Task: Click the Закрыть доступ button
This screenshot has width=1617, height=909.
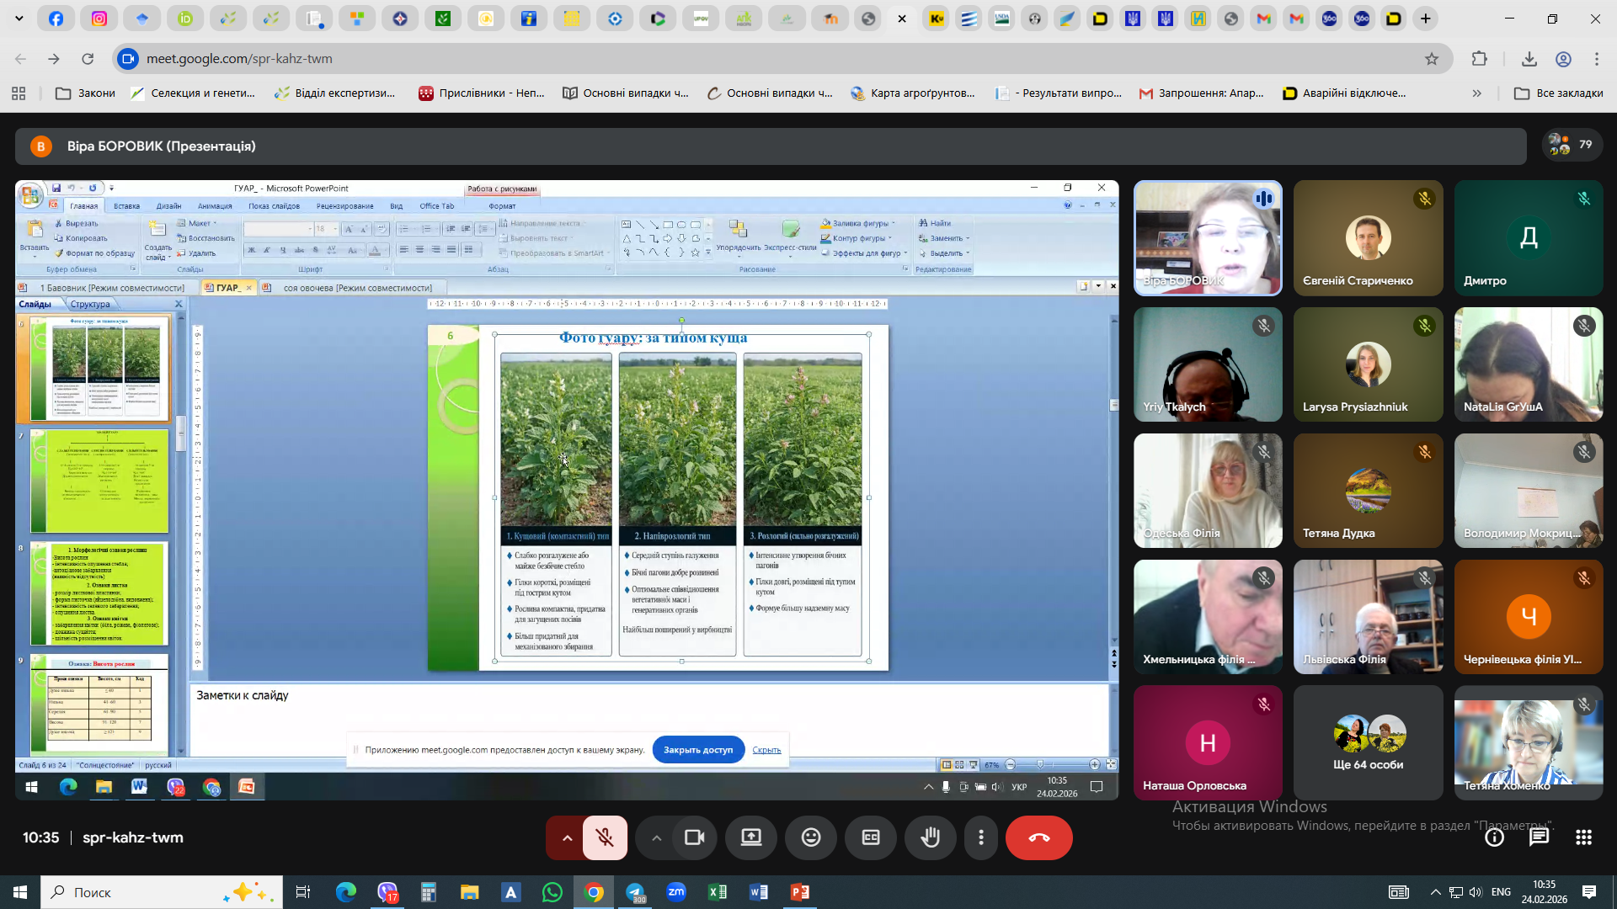Action: click(697, 749)
